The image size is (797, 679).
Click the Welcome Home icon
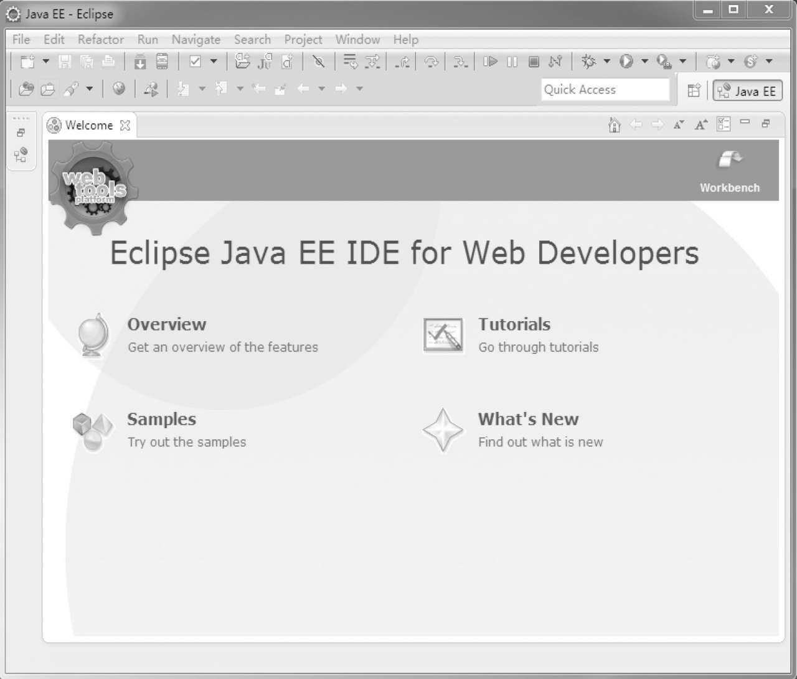615,125
